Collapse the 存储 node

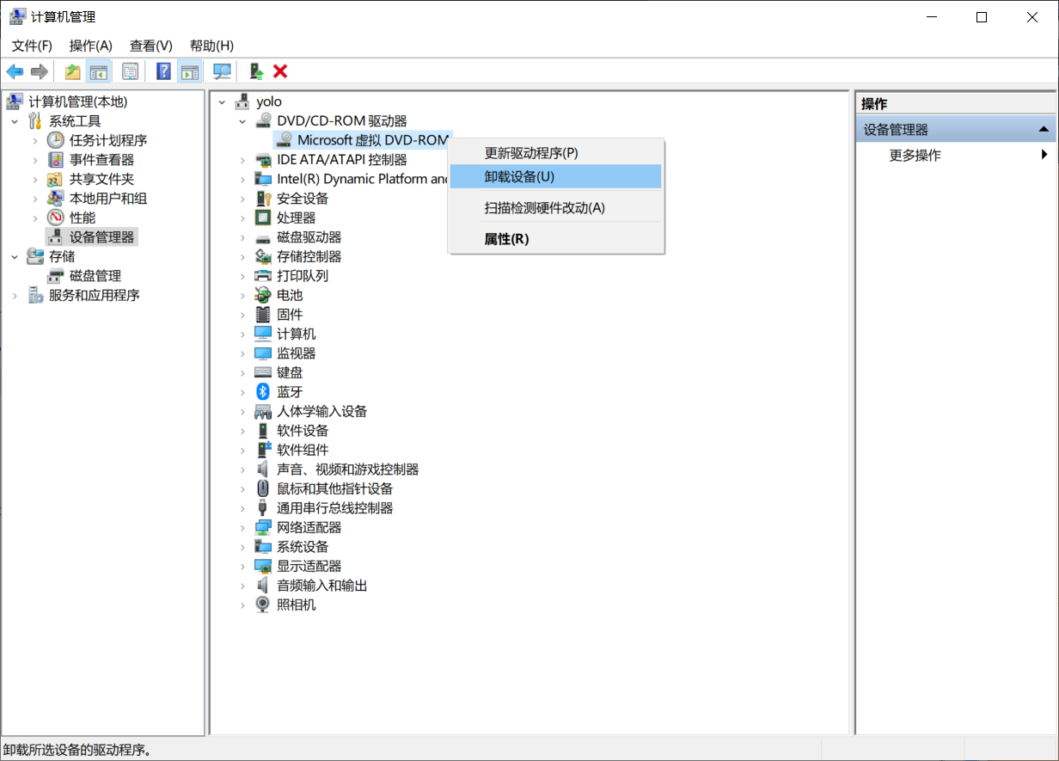coord(15,256)
